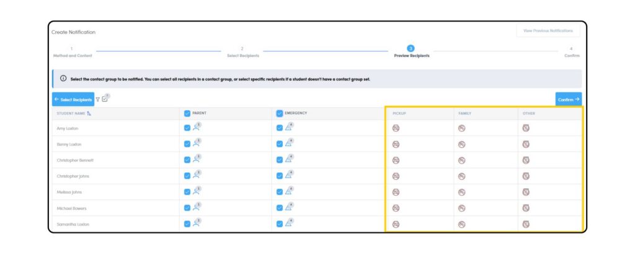This screenshot has width=635, height=257.
Task: Uncheck Christopher Johns's Parent checkbox
Action: (x=187, y=176)
